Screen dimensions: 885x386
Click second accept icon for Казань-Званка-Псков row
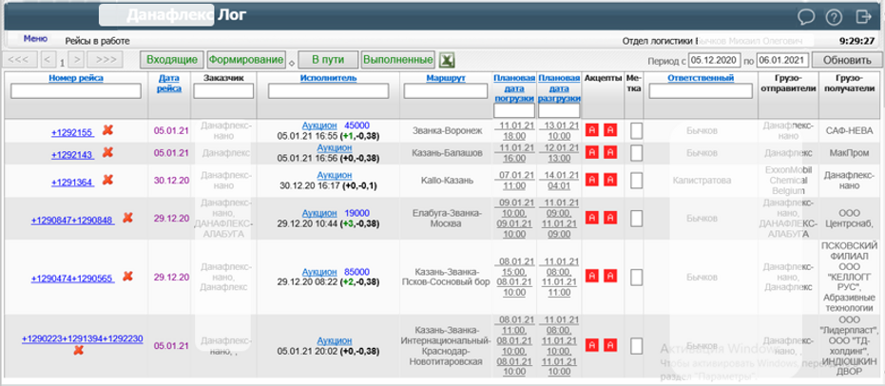610,276
